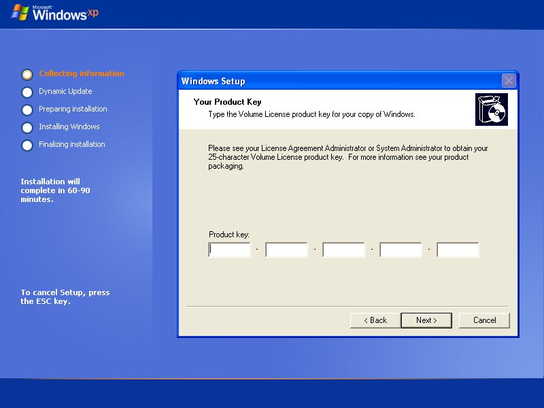Click the 'Product key:' label

tap(229, 235)
